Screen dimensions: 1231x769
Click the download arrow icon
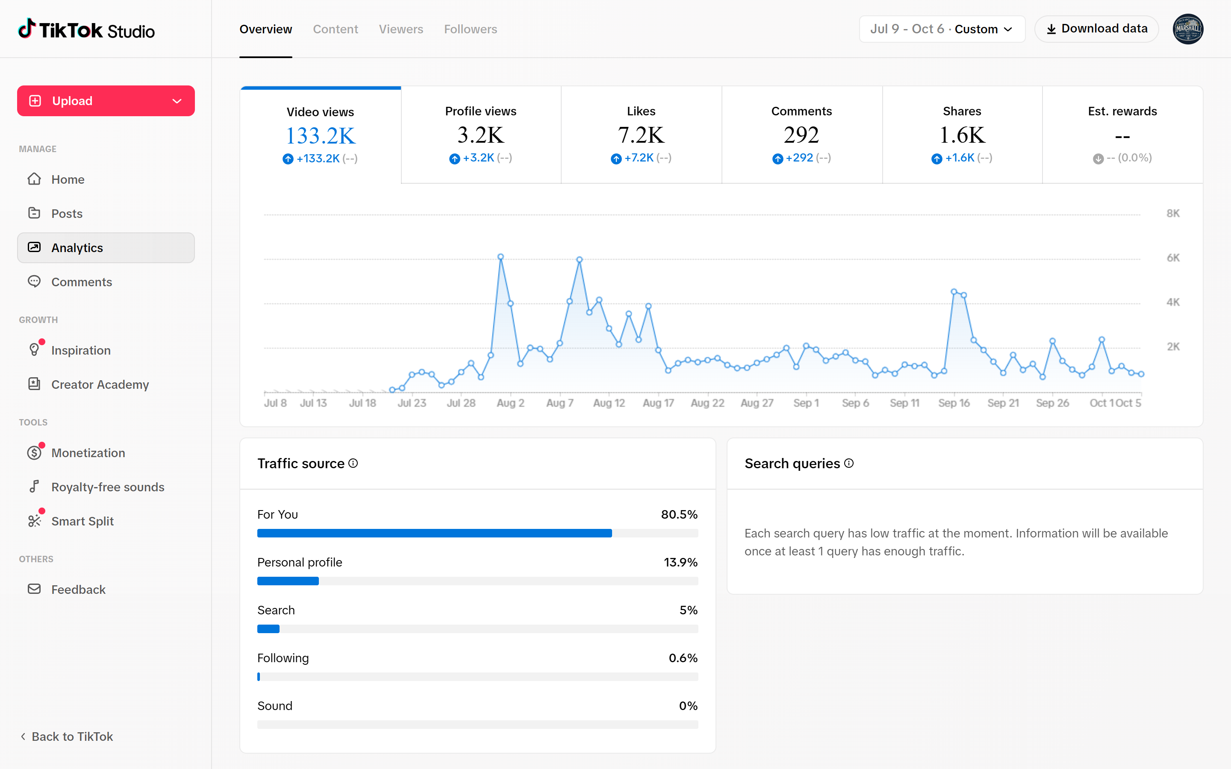(x=1051, y=29)
